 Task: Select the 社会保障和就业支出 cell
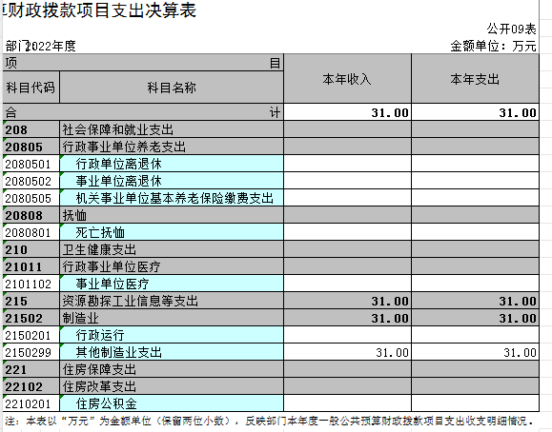(172, 129)
